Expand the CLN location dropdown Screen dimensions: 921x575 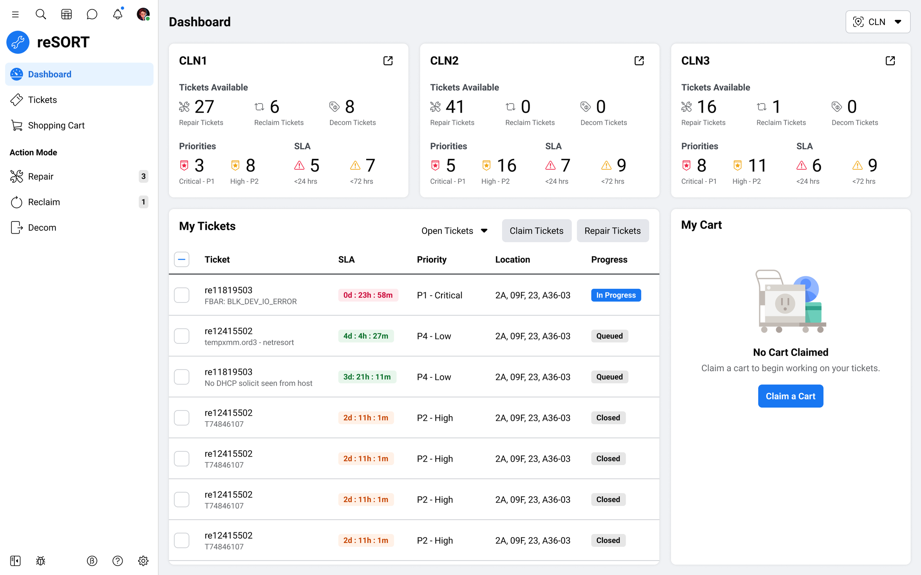[877, 22]
